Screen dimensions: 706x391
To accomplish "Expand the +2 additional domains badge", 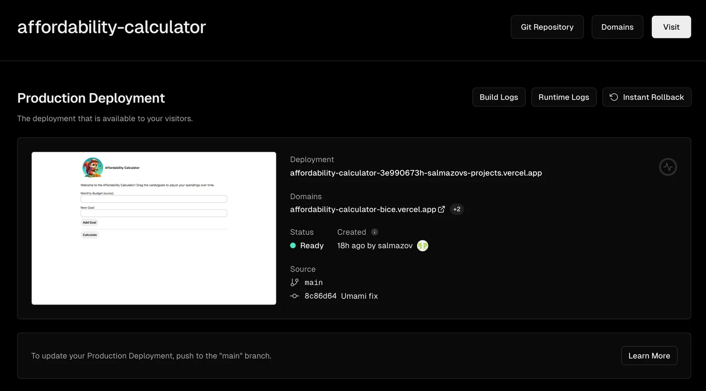I will click(456, 209).
